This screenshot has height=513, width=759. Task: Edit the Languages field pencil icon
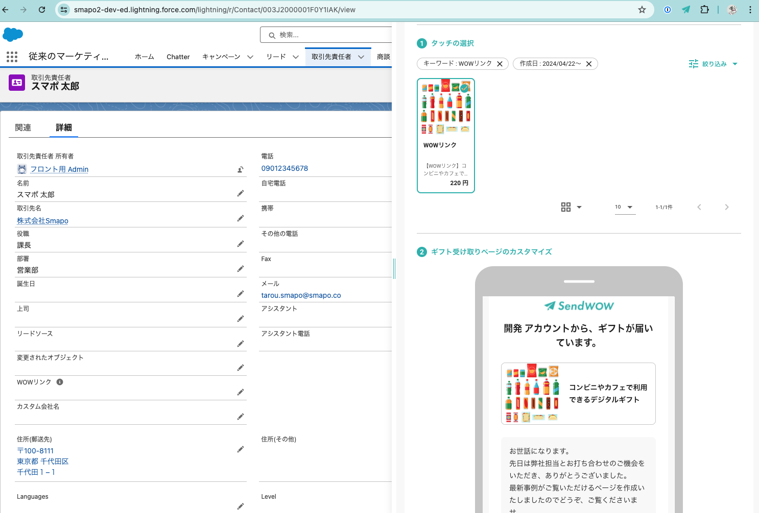click(240, 506)
